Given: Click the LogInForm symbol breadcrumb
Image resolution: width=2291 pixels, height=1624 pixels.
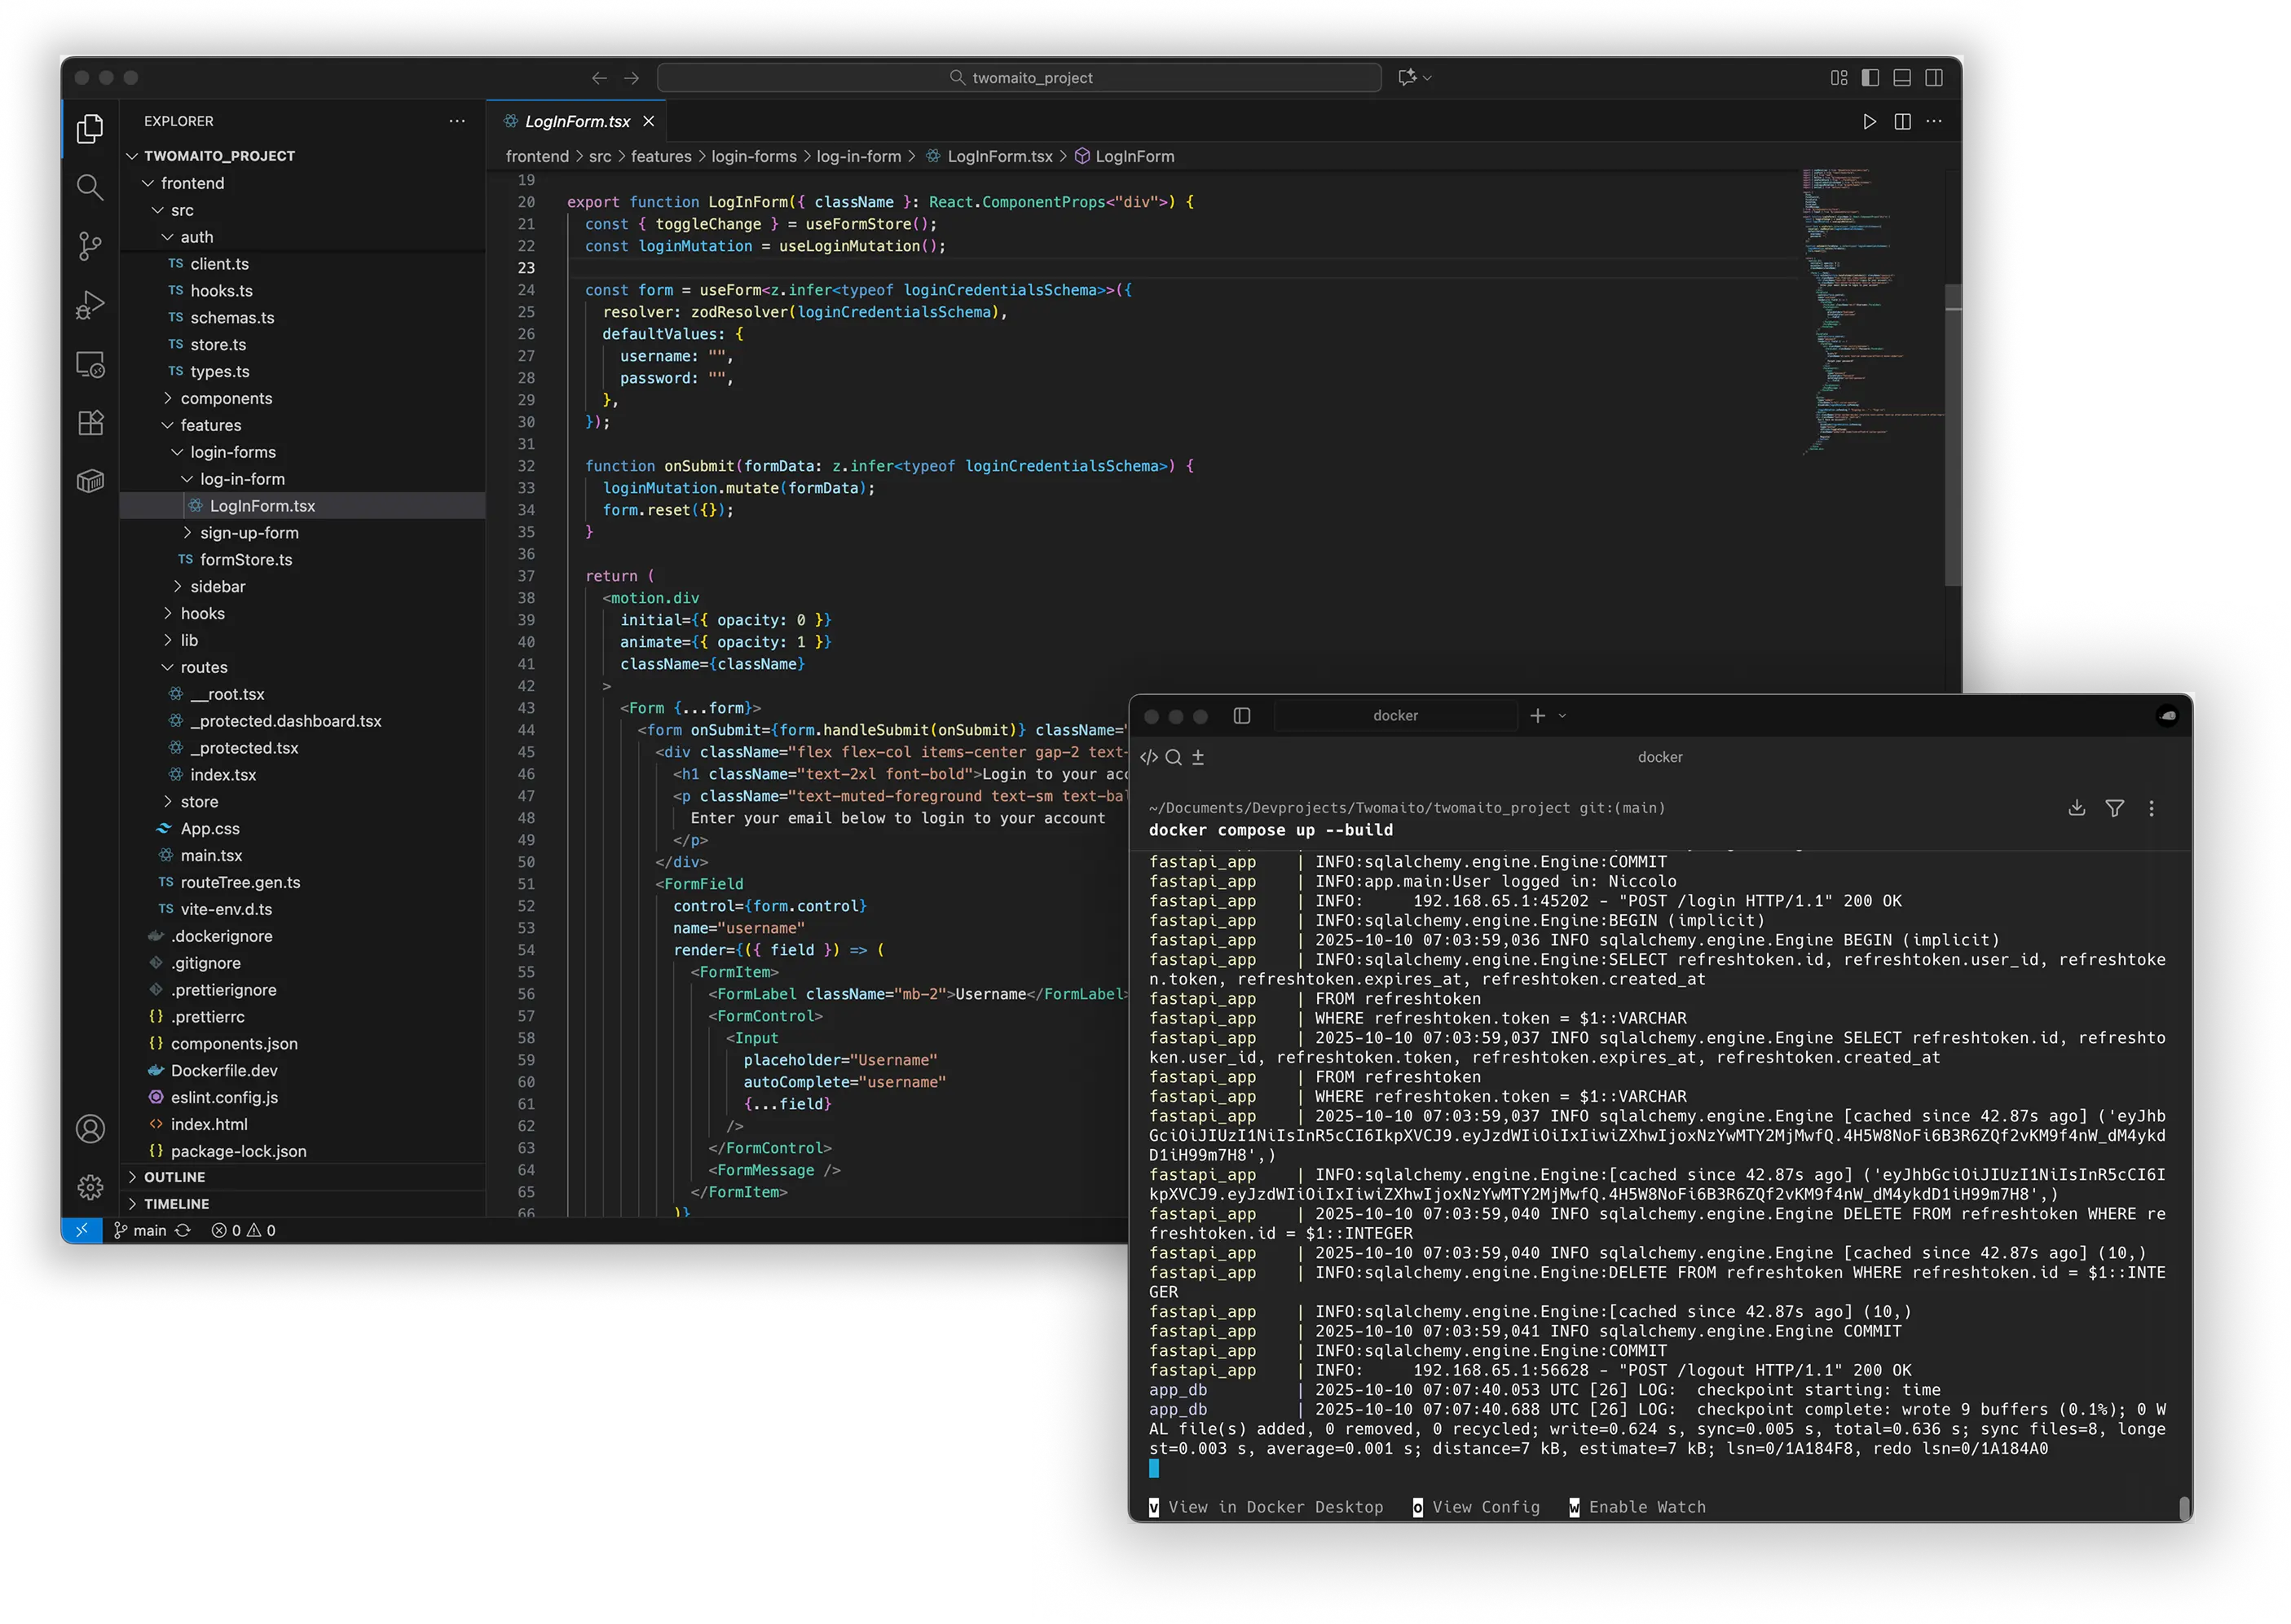Looking at the screenshot, I should (x=1124, y=156).
